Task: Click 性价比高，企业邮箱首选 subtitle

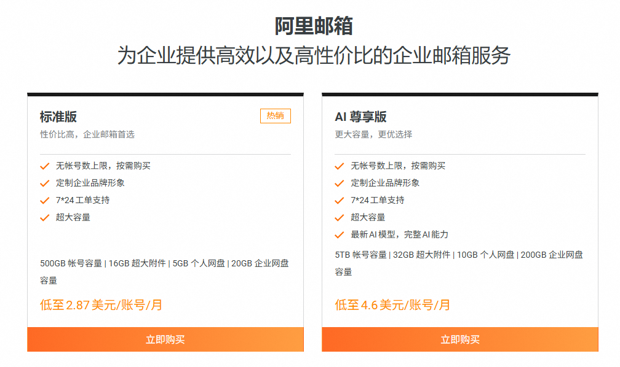Action: [x=87, y=134]
